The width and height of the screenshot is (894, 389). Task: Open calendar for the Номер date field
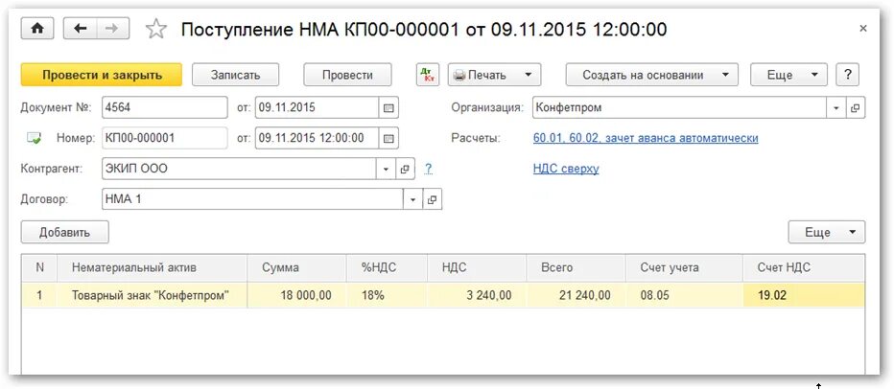pos(388,139)
